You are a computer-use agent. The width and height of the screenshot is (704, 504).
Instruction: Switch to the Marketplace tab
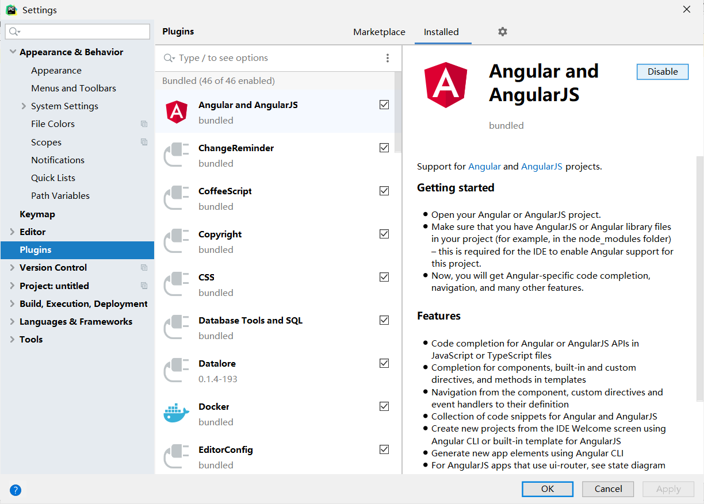coord(379,32)
